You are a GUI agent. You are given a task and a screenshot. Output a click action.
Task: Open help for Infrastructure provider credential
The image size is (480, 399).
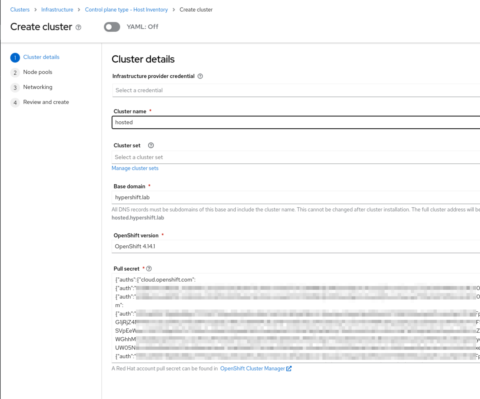(x=200, y=76)
